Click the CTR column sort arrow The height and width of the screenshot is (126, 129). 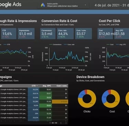tap(37, 86)
